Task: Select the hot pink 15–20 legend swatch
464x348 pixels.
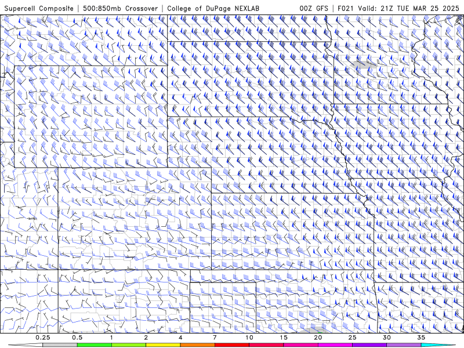Action: click(300, 345)
